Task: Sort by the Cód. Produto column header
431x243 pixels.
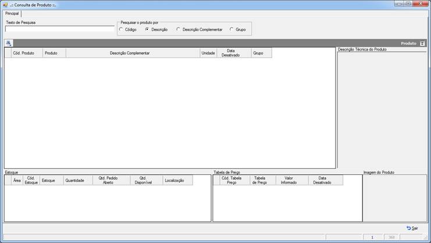Action: (x=27, y=53)
